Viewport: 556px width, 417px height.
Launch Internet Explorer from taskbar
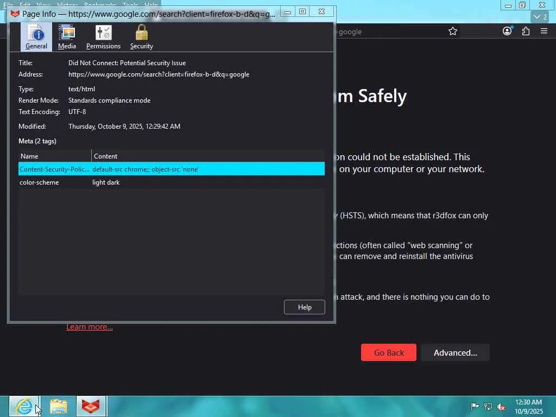click(24, 406)
